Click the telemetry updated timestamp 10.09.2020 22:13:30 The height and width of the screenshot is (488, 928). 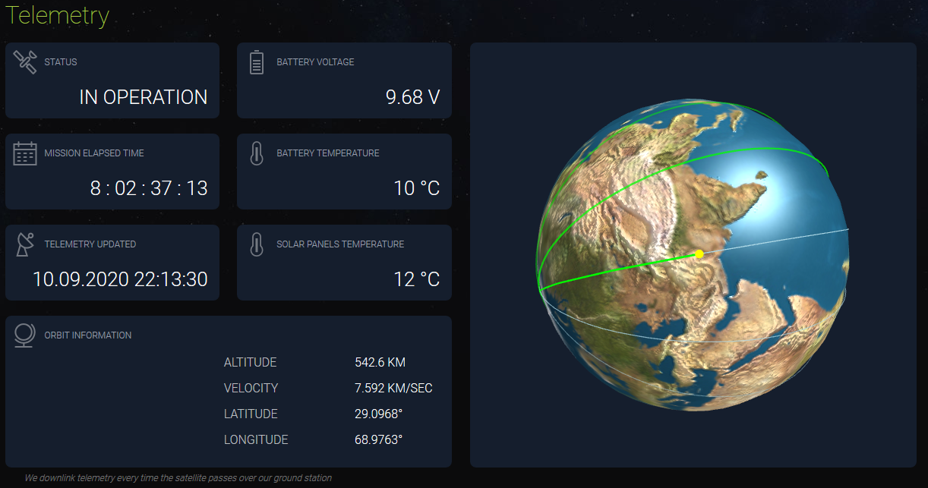coord(120,279)
